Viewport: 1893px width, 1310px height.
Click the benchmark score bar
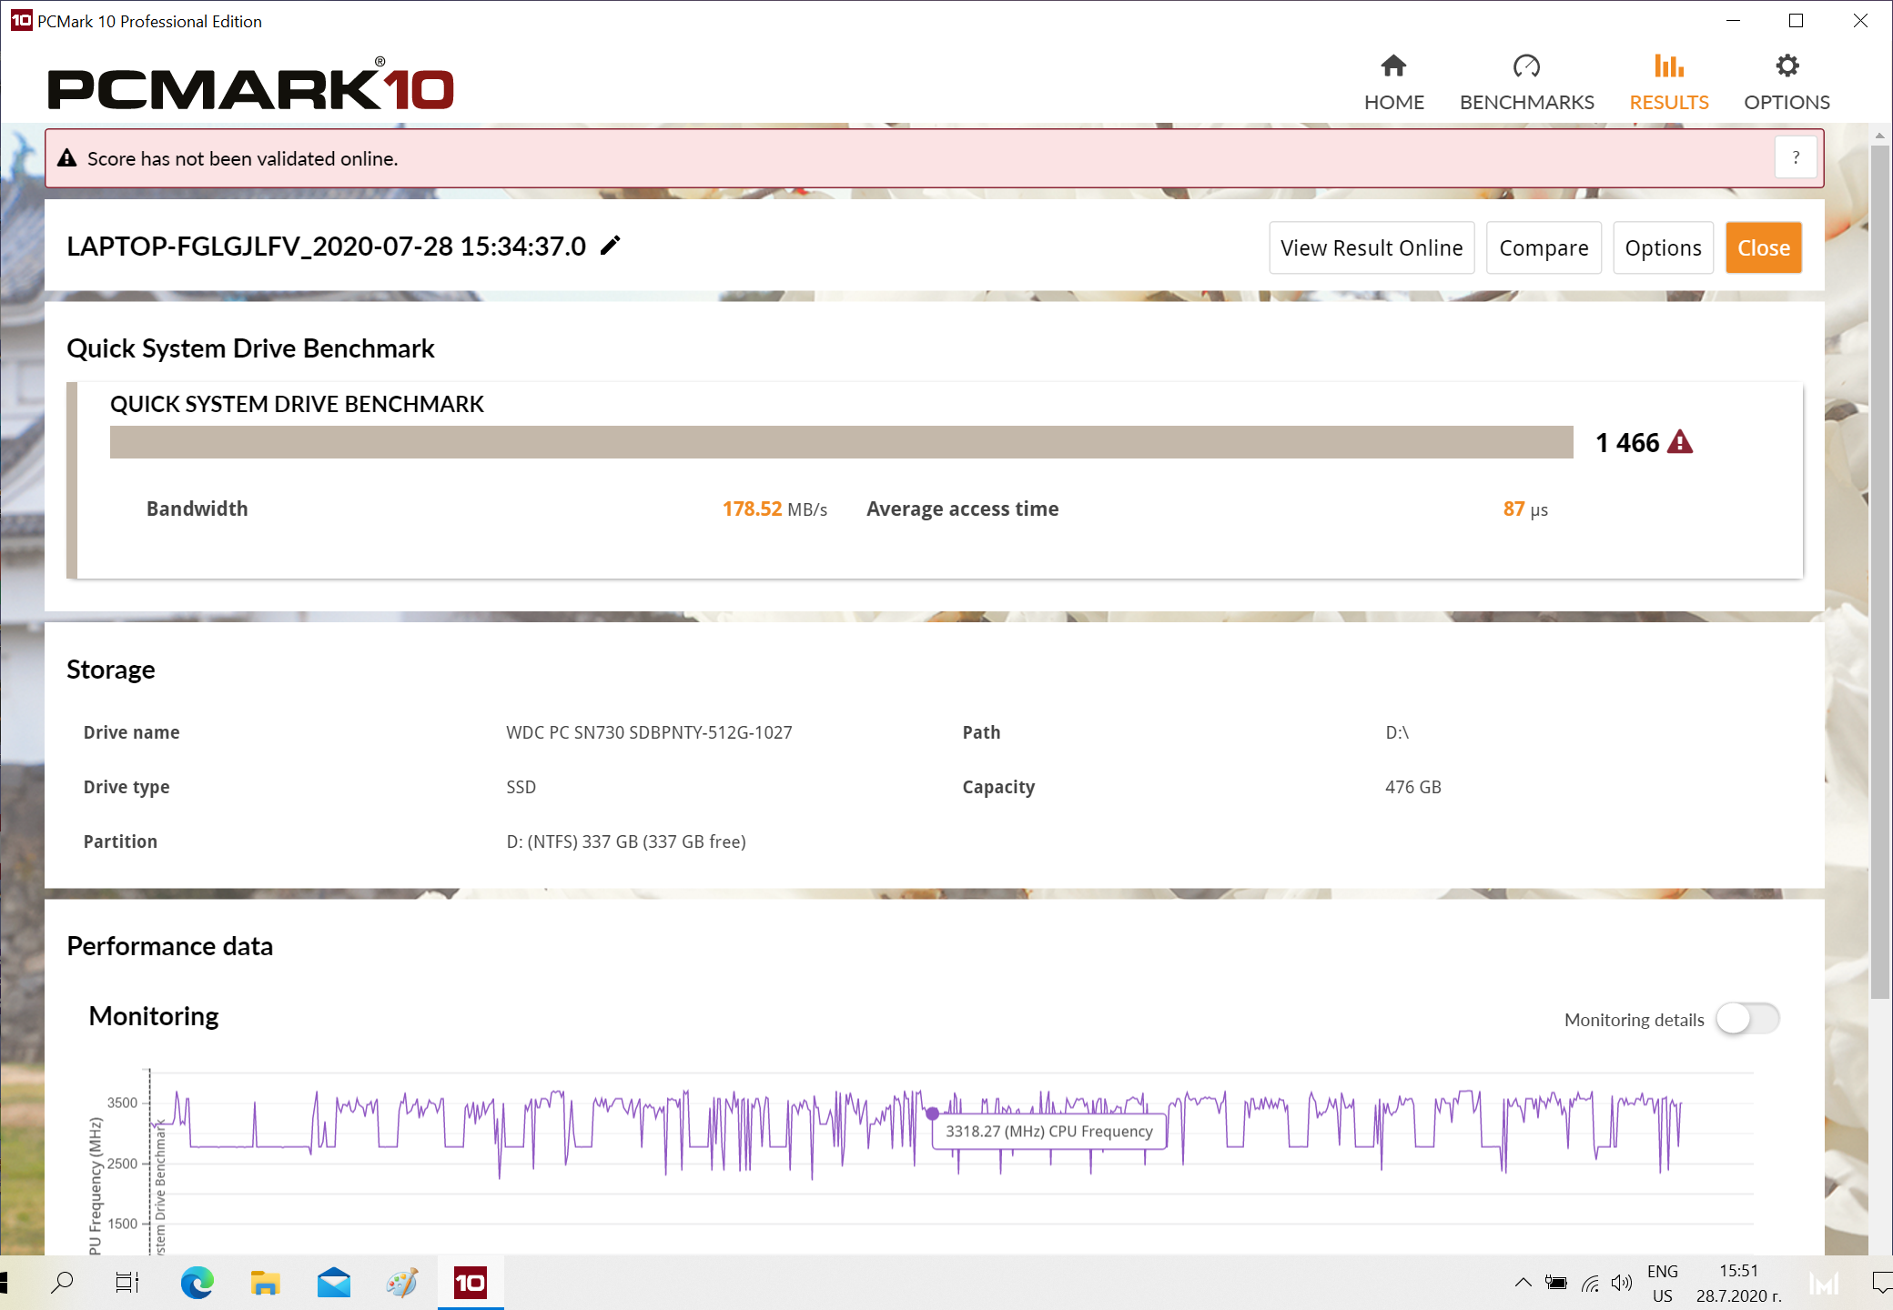(841, 442)
